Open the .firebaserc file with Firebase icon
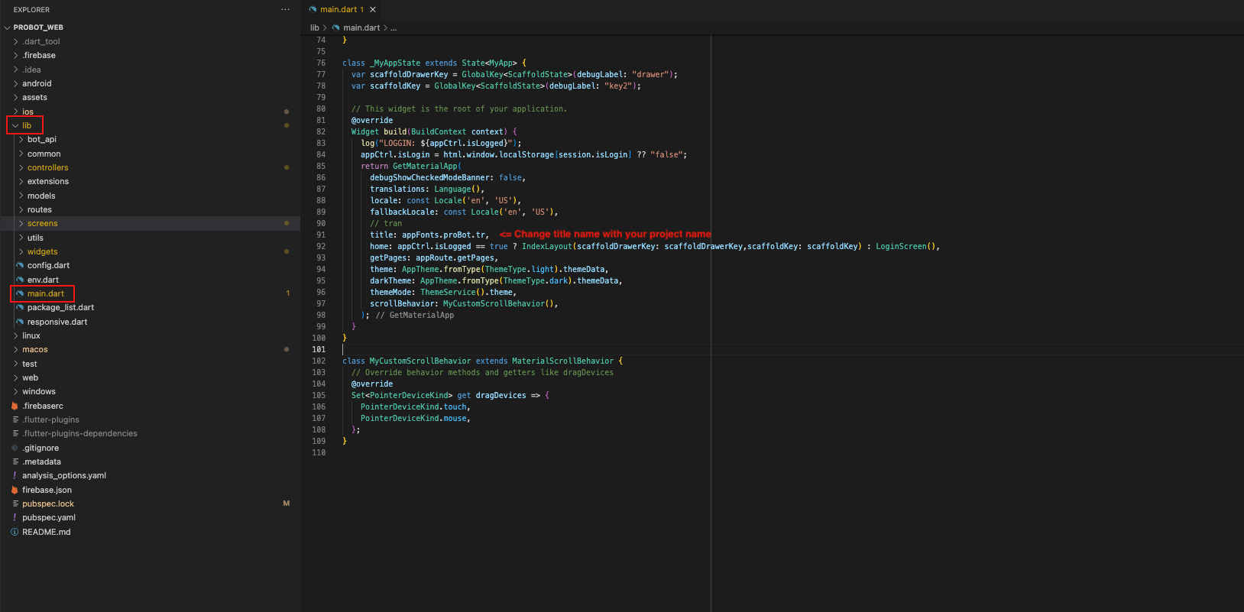 [x=42, y=406]
